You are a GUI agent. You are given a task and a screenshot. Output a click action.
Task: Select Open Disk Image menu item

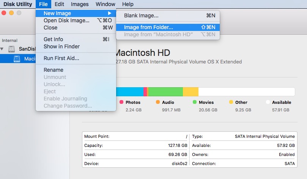(66, 20)
